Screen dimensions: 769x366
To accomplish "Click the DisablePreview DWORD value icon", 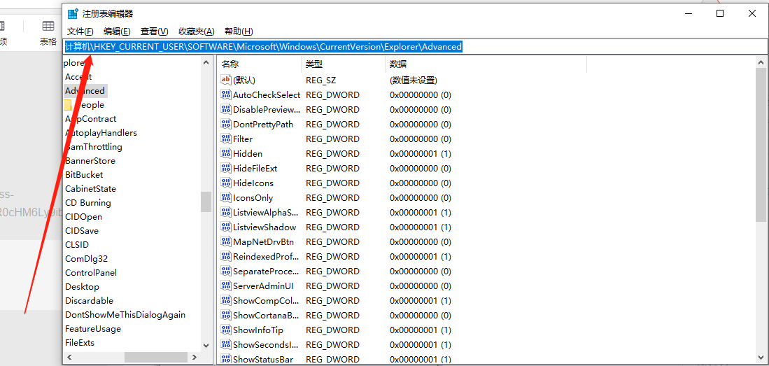I will point(225,109).
